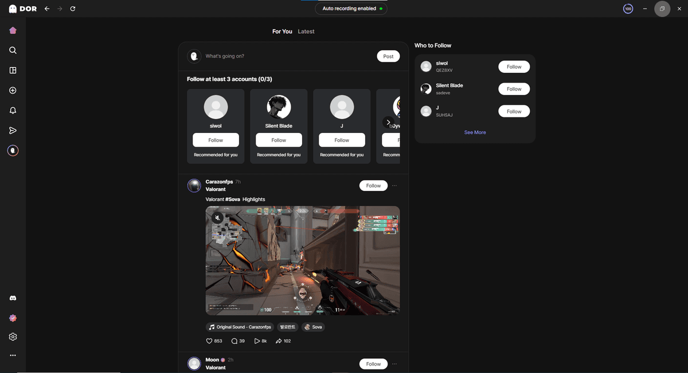Click the create plus circle icon
The image size is (688, 373).
point(13,91)
